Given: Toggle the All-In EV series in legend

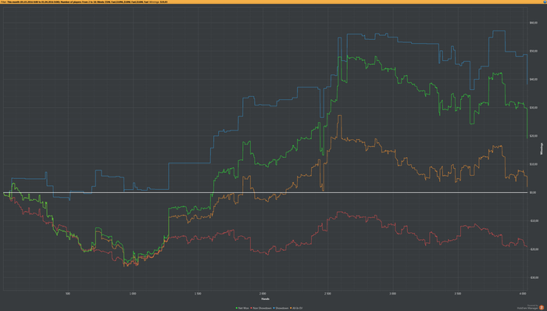Looking at the screenshot, I should 296,308.
